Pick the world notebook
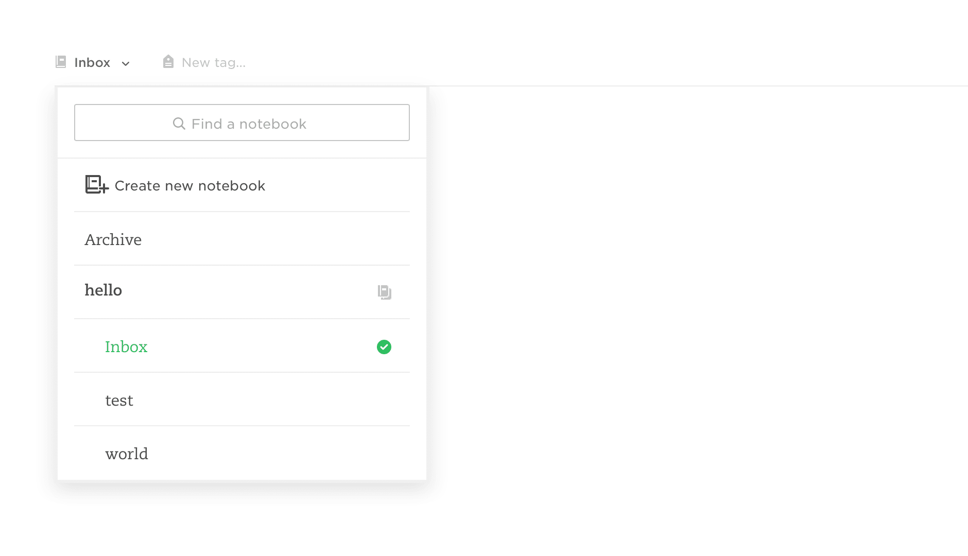The image size is (968, 556). coord(127,454)
